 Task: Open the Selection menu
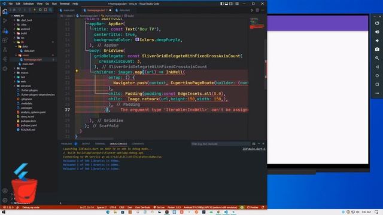click(x=28, y=4)
